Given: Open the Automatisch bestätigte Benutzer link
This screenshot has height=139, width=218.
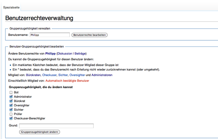Looking at the screenshot, I should 67,81.
